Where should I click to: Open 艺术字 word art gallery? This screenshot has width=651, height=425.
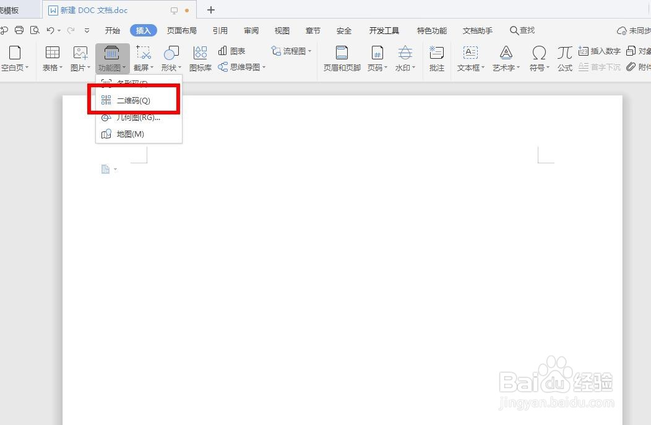coord(506,59)
